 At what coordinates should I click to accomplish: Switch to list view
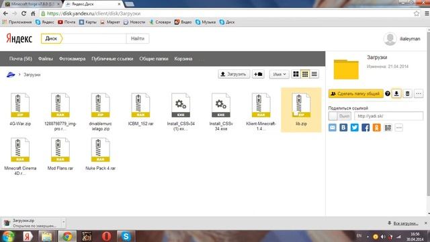pyautogui.click(x=314, y=74)
